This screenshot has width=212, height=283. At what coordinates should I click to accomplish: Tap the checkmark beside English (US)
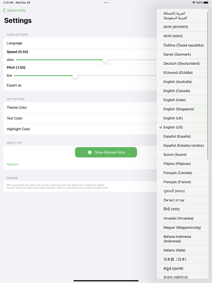(x=161, y=127)
